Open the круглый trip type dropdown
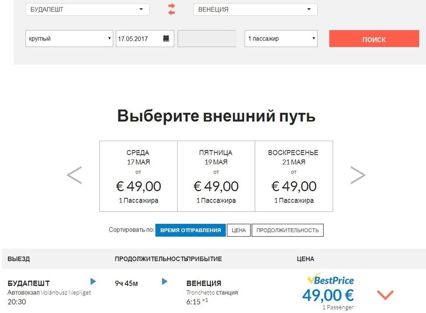426x313 pixels. (x=69, y=38)
